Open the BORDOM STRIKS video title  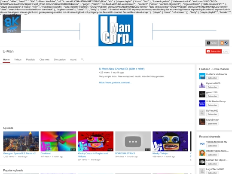(x=125, y=153)
